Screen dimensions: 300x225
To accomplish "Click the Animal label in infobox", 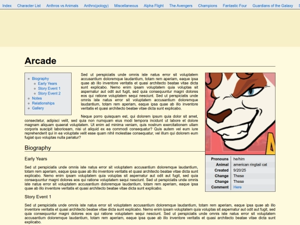I will (222, 165).
